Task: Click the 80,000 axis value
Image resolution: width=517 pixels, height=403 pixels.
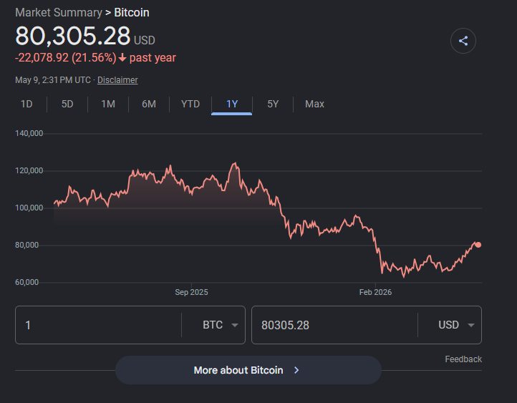Action: click(26, 245)
